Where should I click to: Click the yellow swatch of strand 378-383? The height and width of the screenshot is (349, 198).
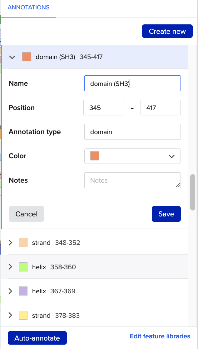coord(23,315)
